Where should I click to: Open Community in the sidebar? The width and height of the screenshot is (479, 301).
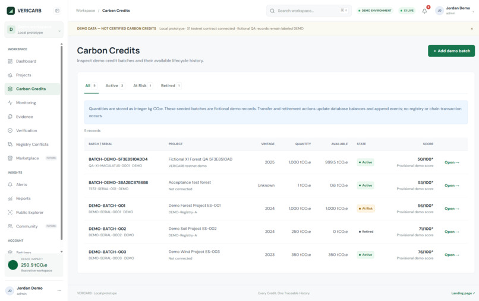point(32,226)
